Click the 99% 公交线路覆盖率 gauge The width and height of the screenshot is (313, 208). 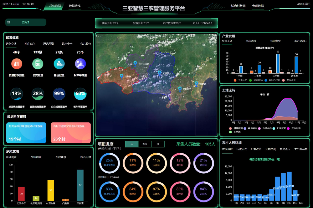pyautogui.click(x=59, y=94)
